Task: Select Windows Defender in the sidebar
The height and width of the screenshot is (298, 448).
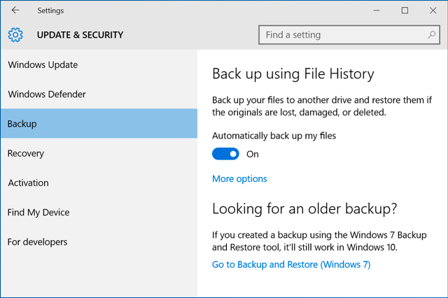Action: click(47, 94)
